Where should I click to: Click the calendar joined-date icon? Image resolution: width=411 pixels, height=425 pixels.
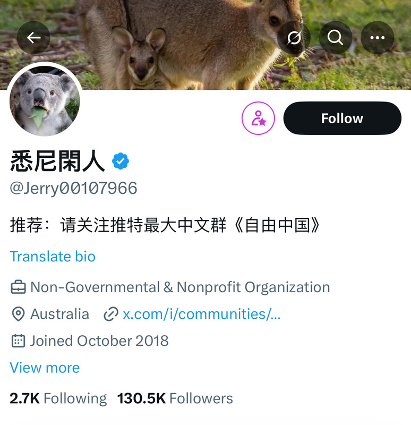[x=18, y=341]
